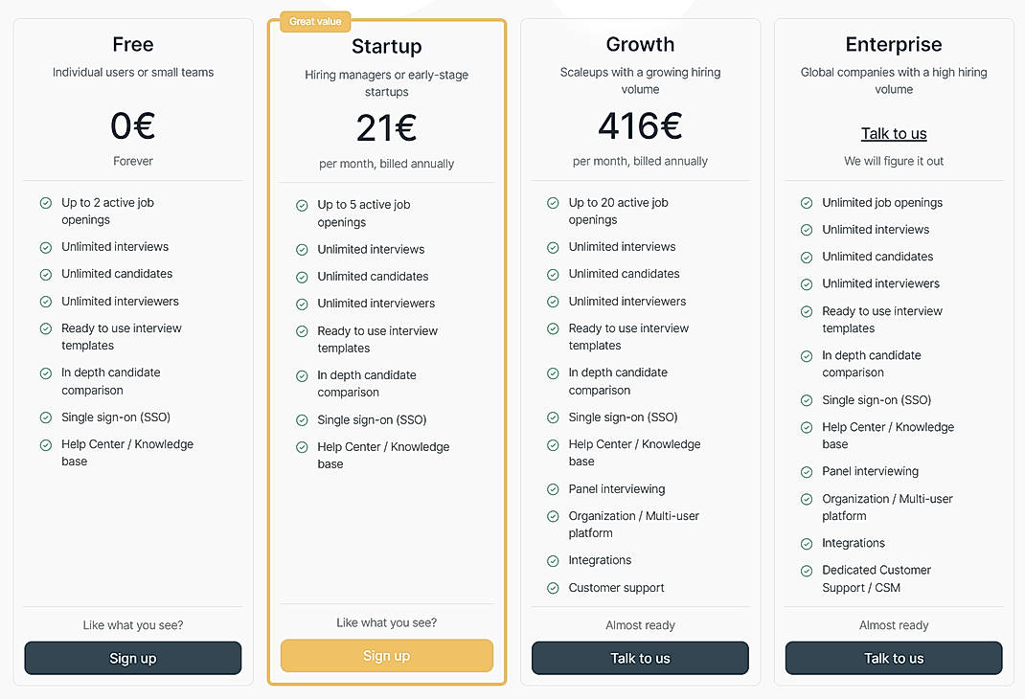Select the checkmark next to Single sign-on in Growth
1025x699 pixels.
pyautogui.click(x=553, y=417)
